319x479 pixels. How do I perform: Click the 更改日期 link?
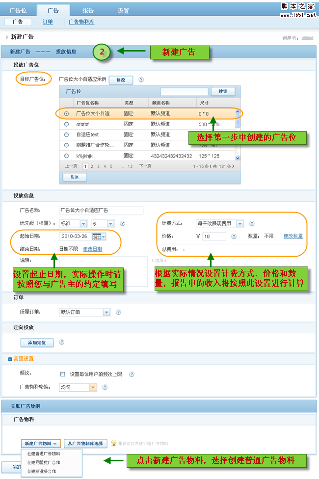click(x=92, y=249)
